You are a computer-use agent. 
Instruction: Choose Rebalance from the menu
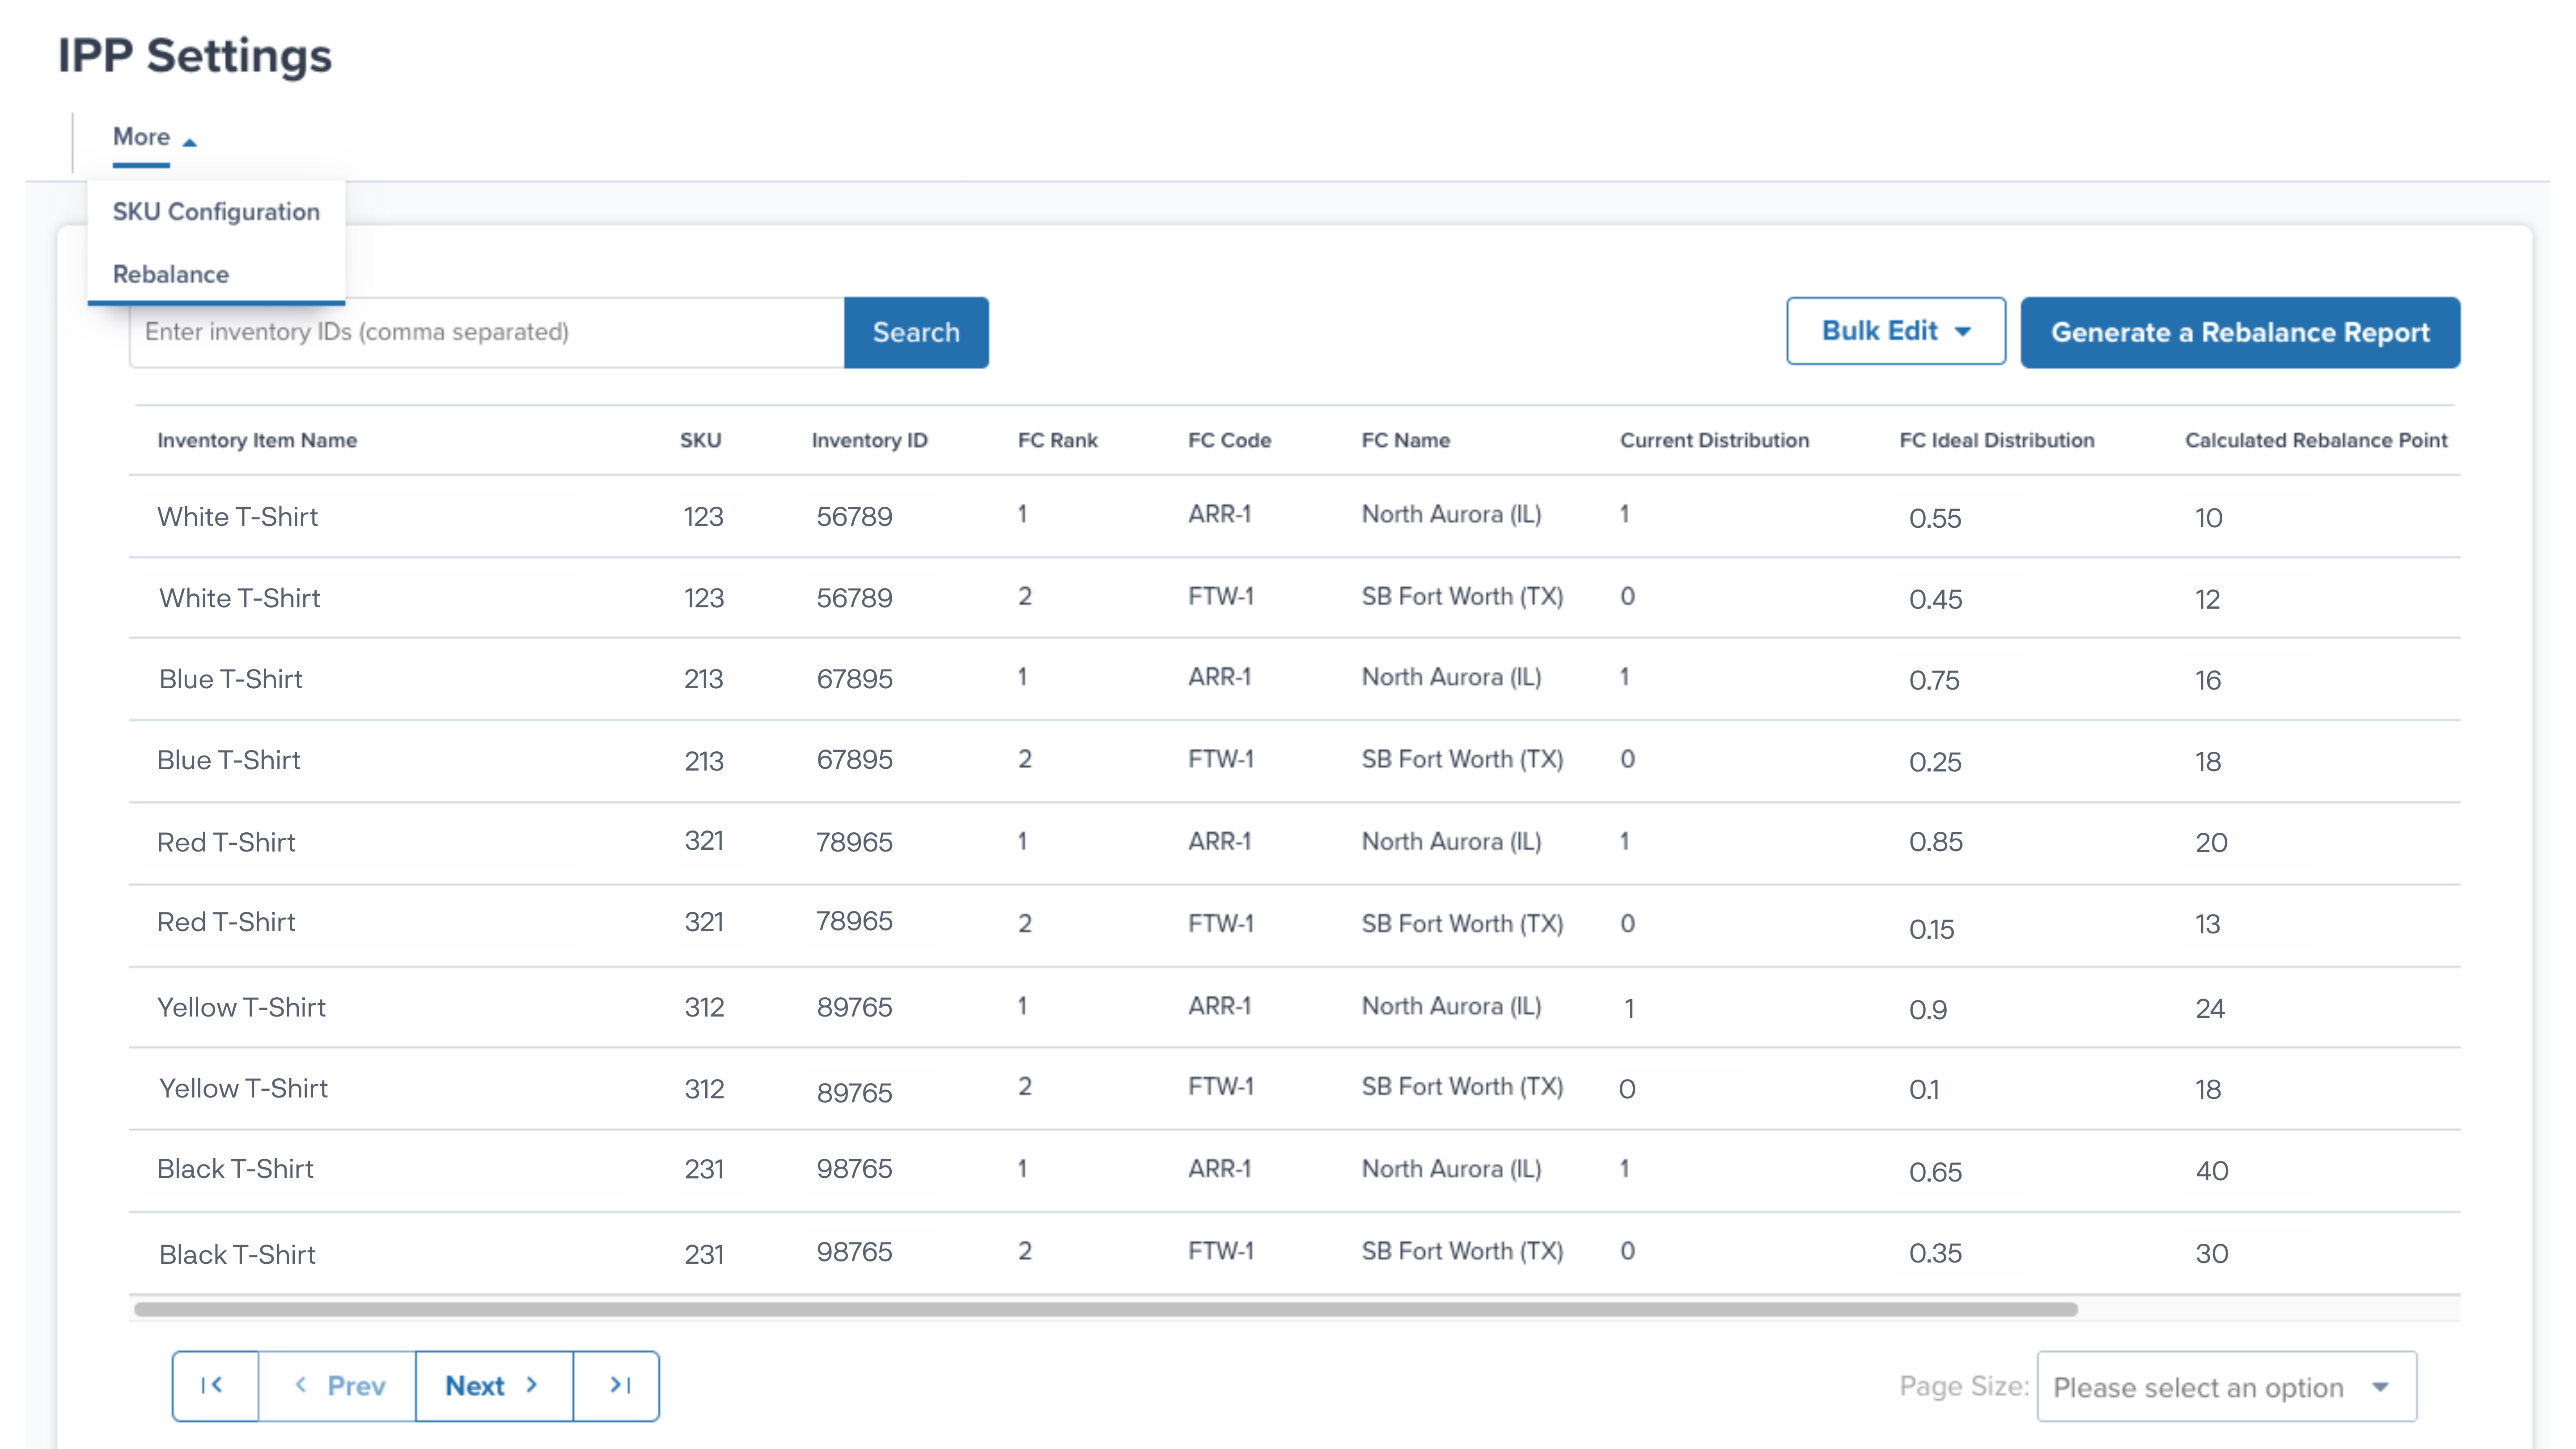click(171, 274)
